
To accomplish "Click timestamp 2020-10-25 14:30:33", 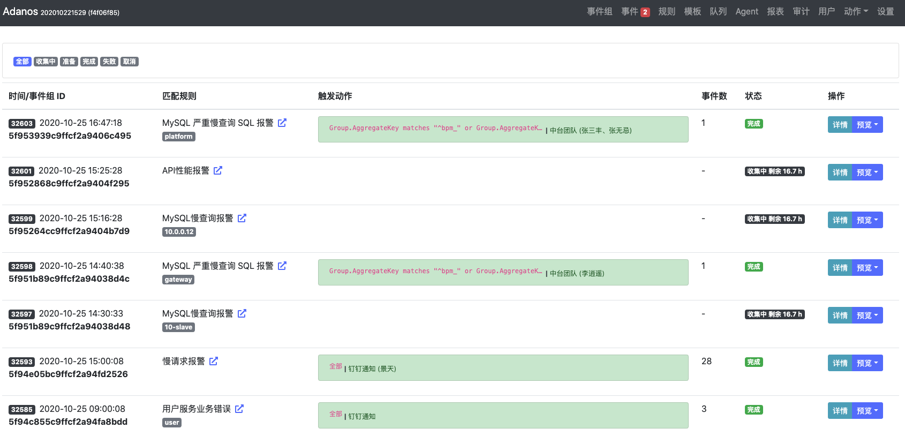I will pyautogui.click(x=81, y=313).
